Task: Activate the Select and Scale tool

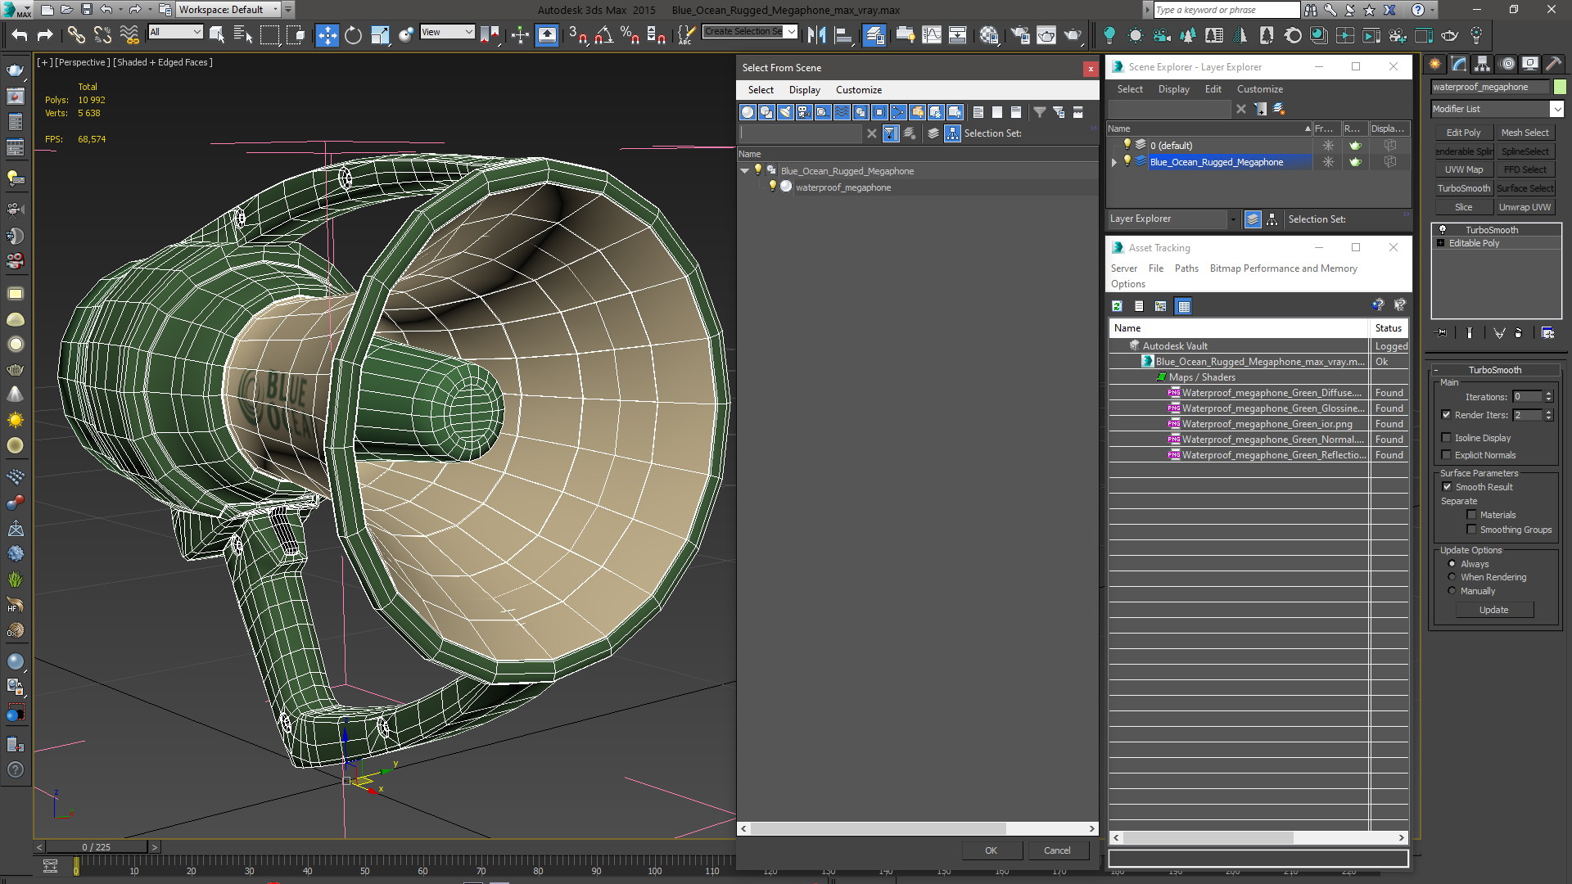Action: (x=380, y=35)
